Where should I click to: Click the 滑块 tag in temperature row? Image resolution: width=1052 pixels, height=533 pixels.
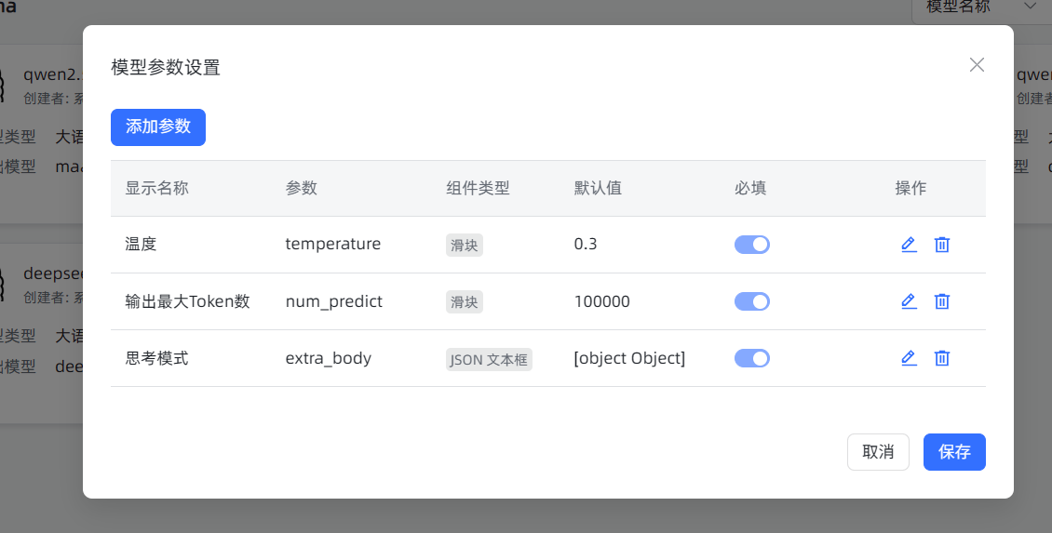coord(465,246)
